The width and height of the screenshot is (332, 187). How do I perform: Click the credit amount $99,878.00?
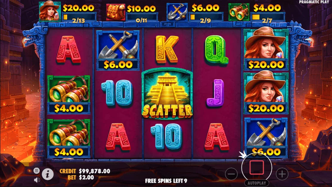tap(95, 171)
